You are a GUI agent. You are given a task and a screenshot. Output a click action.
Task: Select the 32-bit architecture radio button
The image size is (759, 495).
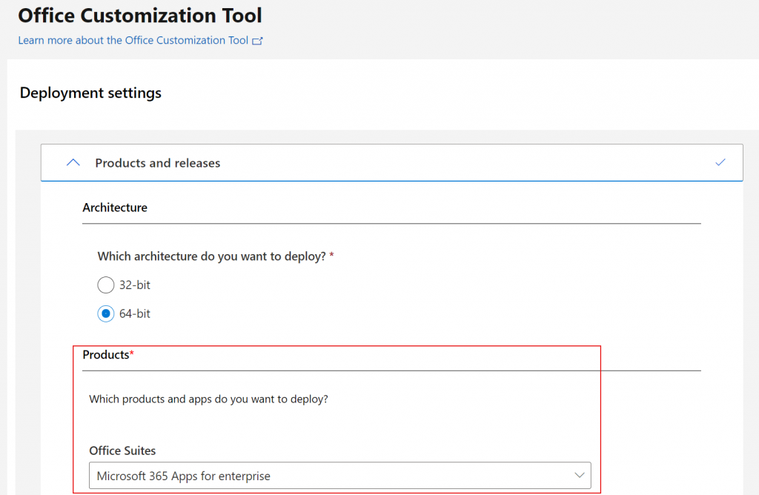105,285
